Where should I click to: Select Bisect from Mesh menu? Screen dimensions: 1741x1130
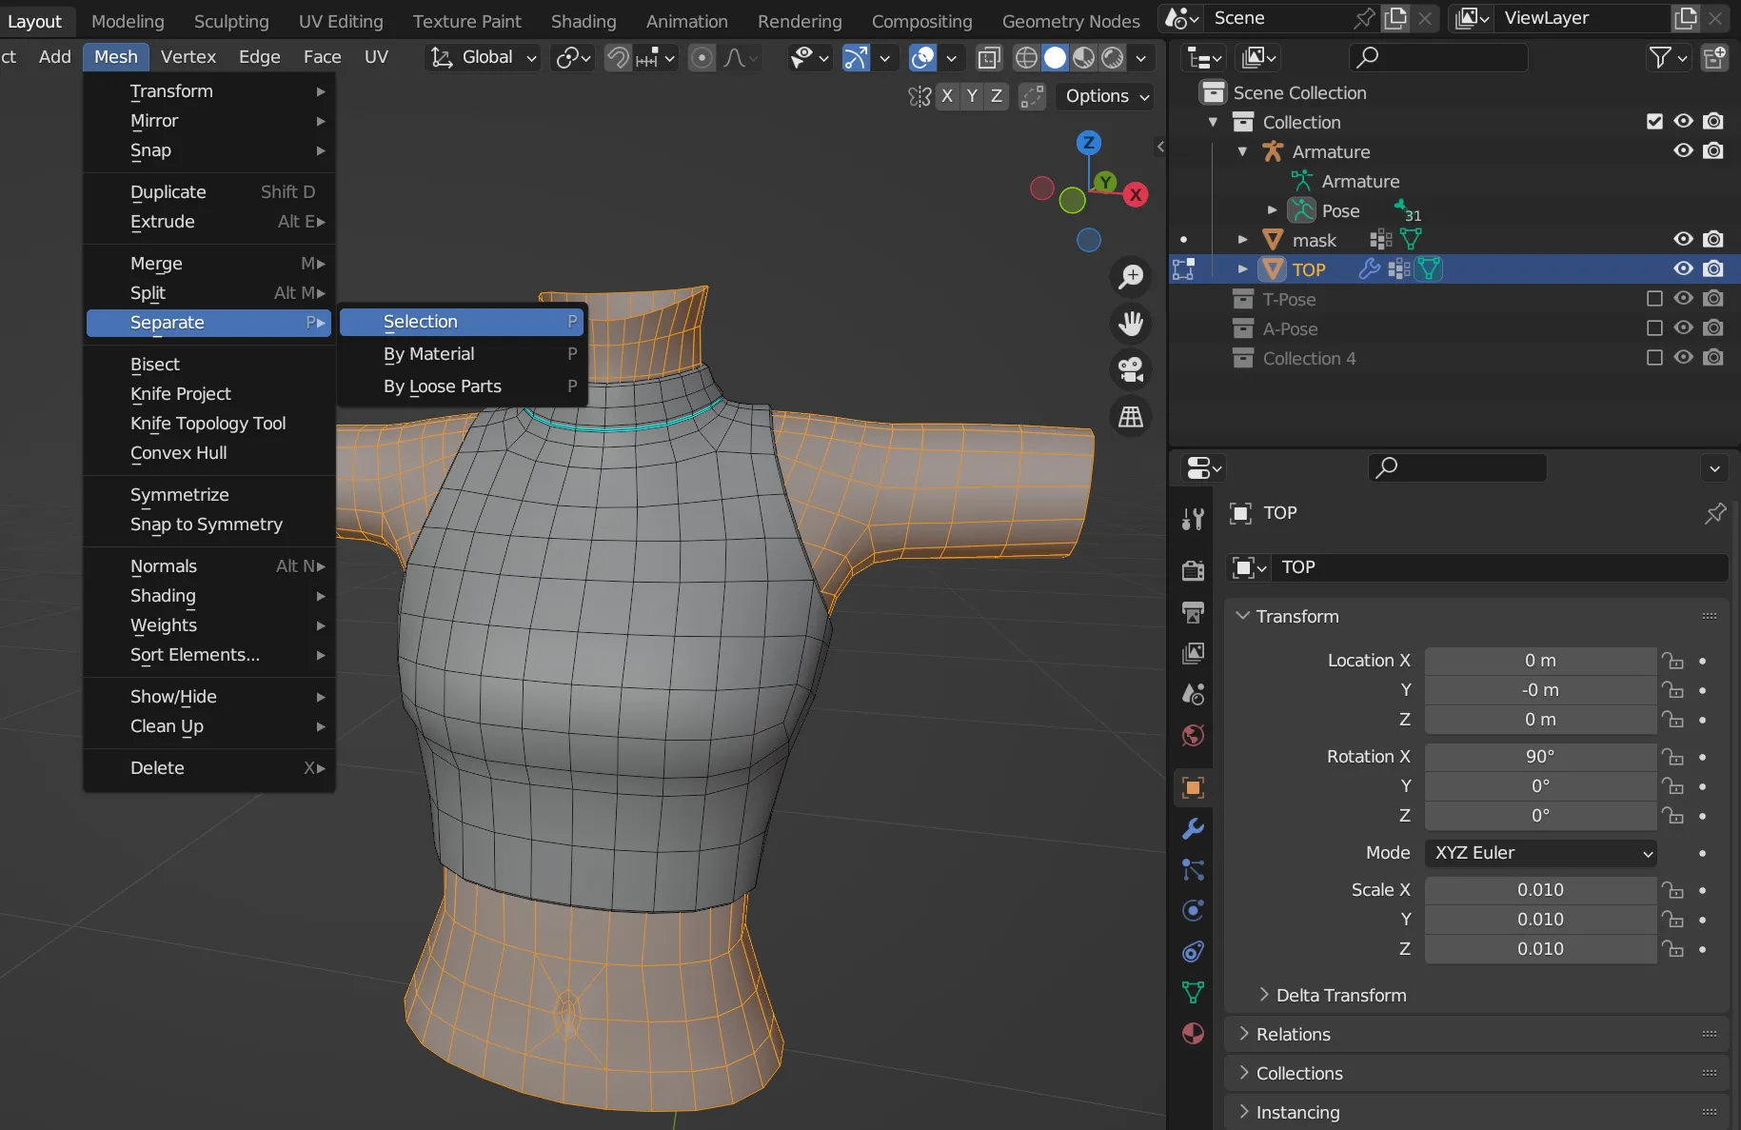[x=209, y=365]
